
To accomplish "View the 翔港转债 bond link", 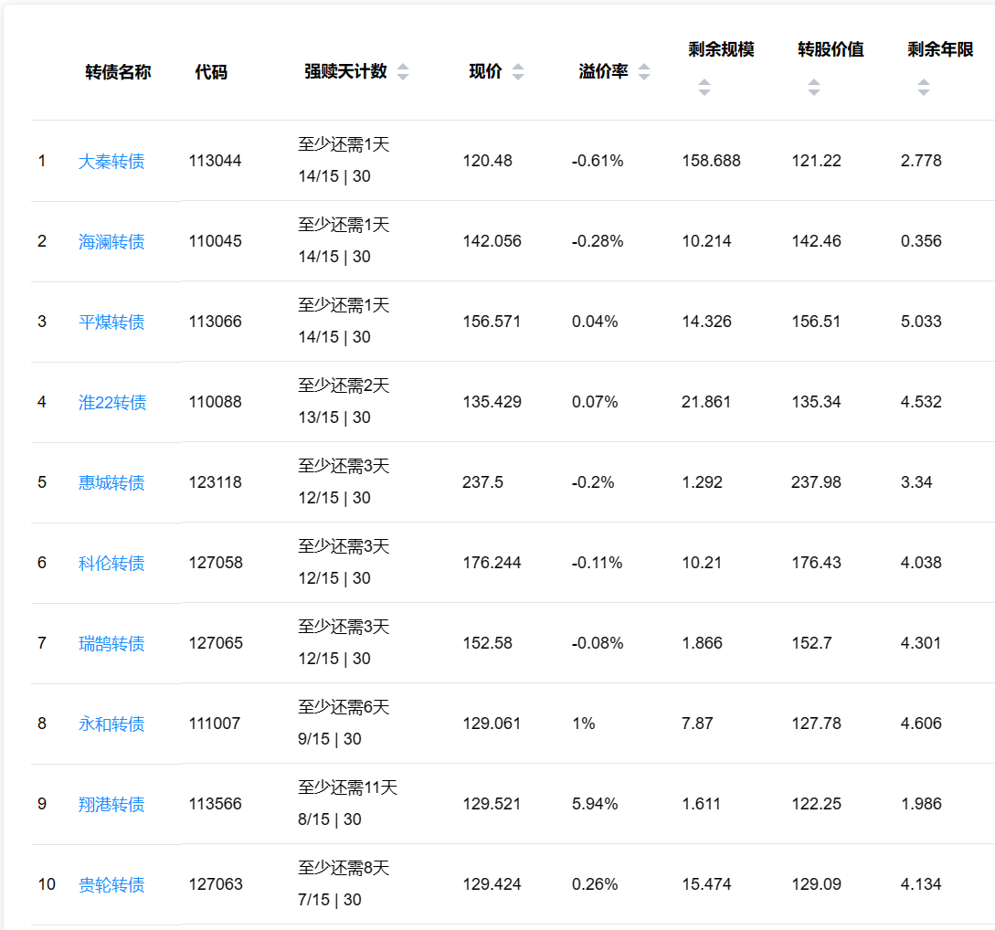I will coord(111,805).
